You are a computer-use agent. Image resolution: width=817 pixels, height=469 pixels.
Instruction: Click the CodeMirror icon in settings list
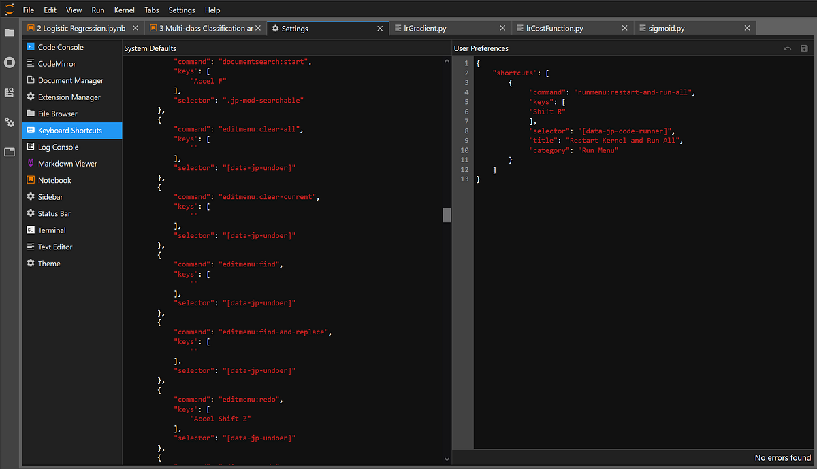tap(31, 63)
